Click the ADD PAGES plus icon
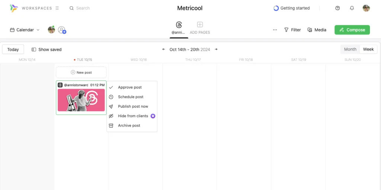381x190 pixels. coord(200,24)
